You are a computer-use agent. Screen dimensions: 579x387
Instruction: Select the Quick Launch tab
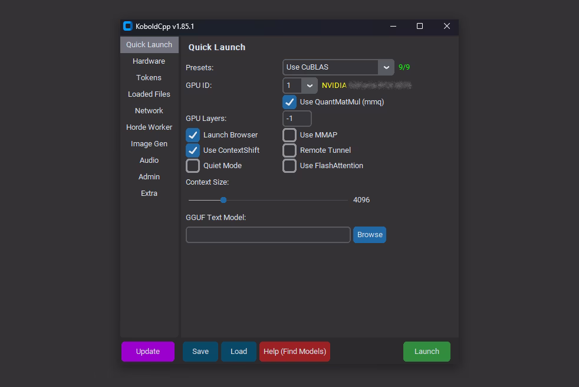click(149, 45)
